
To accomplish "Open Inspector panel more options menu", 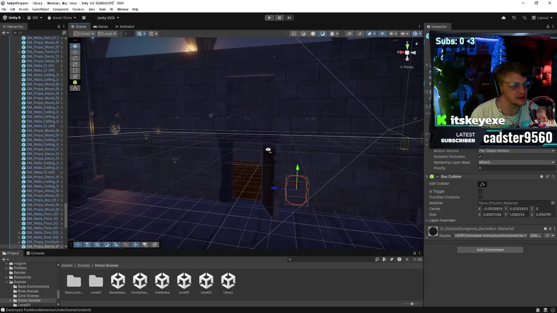I will pos(553,27).
